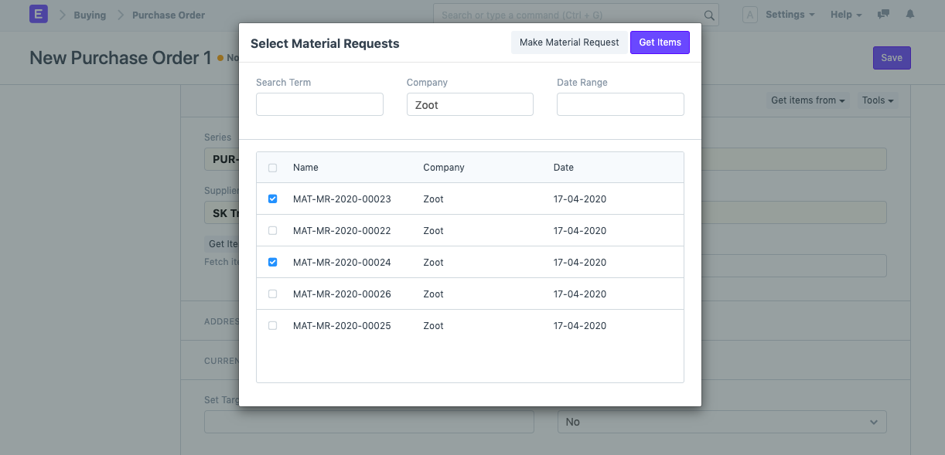This screenshot has height=455, width=945.
Task: Open the dropdown currently showing No
Action: point(722,422)
